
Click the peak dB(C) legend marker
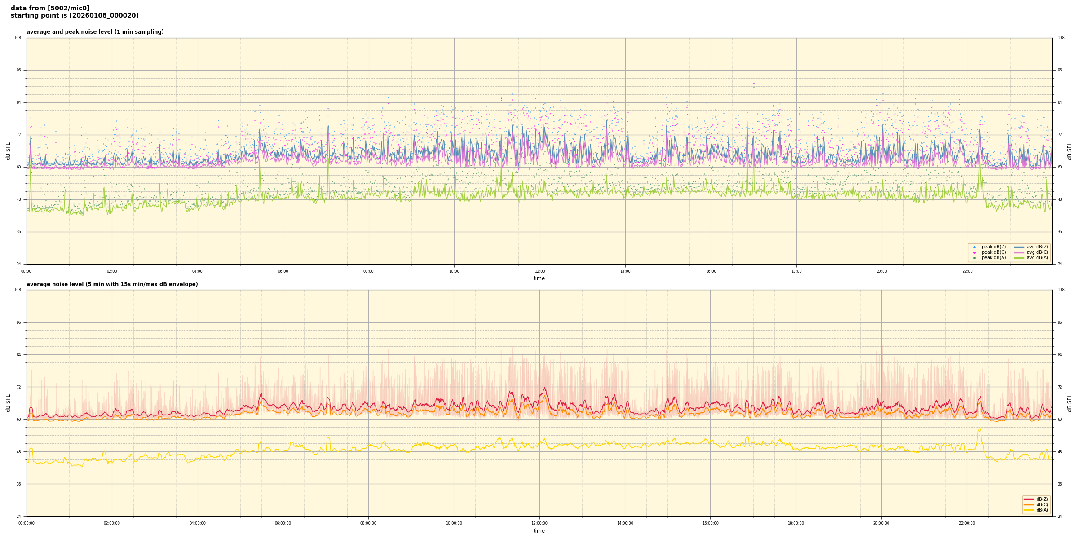974,252
